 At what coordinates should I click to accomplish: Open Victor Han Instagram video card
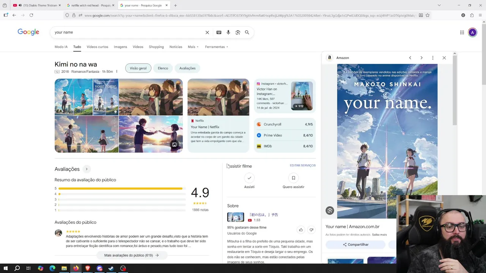(285, 97)
